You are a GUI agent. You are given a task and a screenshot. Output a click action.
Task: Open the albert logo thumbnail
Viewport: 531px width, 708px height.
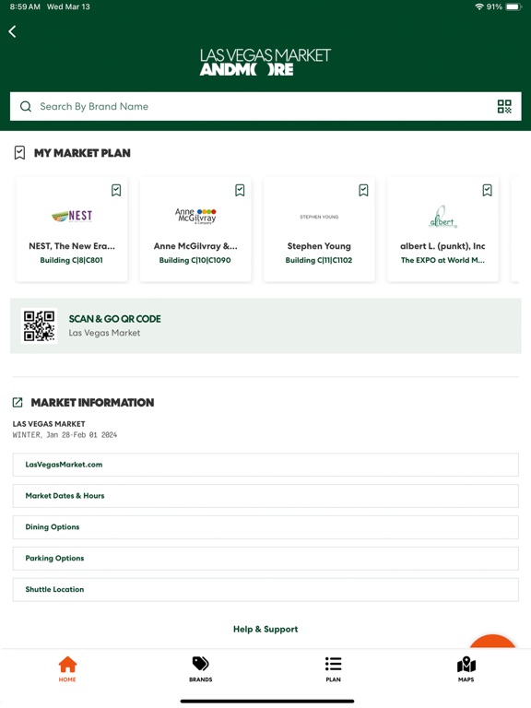(442, 218)
